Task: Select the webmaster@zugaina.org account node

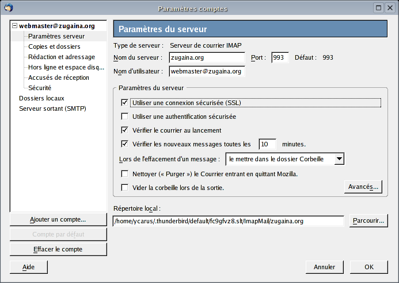Action: tap(57, 26)
